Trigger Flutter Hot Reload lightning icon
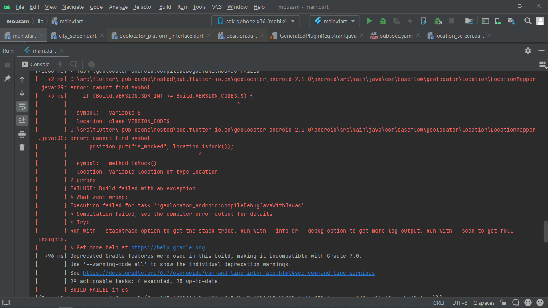This screenshot has height=308, width=548. pyautogui.click(x=410, y=21)
